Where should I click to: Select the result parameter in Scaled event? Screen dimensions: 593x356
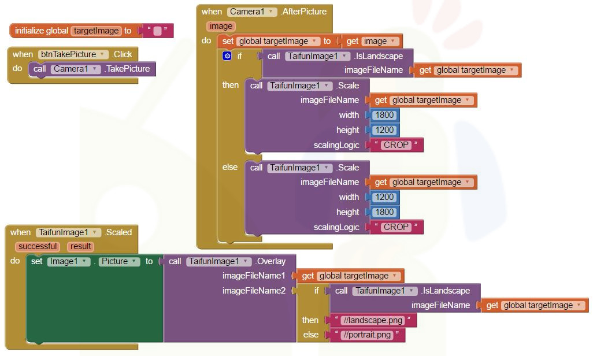[x=80, y=246]
